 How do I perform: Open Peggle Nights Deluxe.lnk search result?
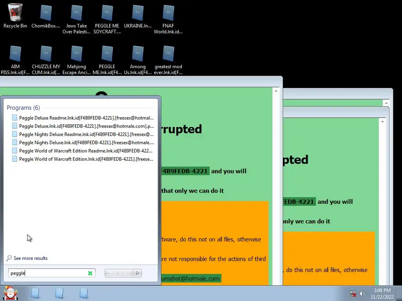click(x=82, y=142)
